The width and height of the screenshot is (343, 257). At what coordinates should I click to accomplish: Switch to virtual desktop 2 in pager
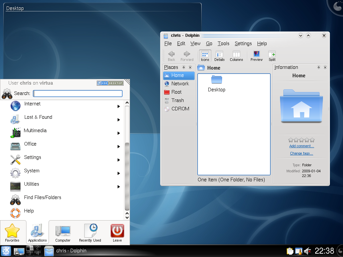[38, 248]
